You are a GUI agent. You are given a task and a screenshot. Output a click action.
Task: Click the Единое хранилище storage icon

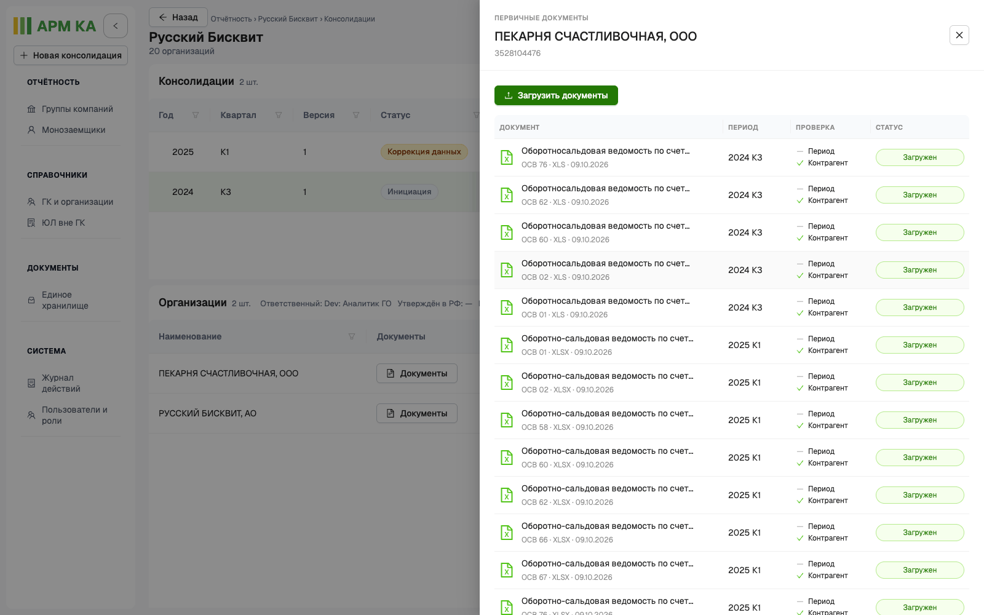(31, 300)
